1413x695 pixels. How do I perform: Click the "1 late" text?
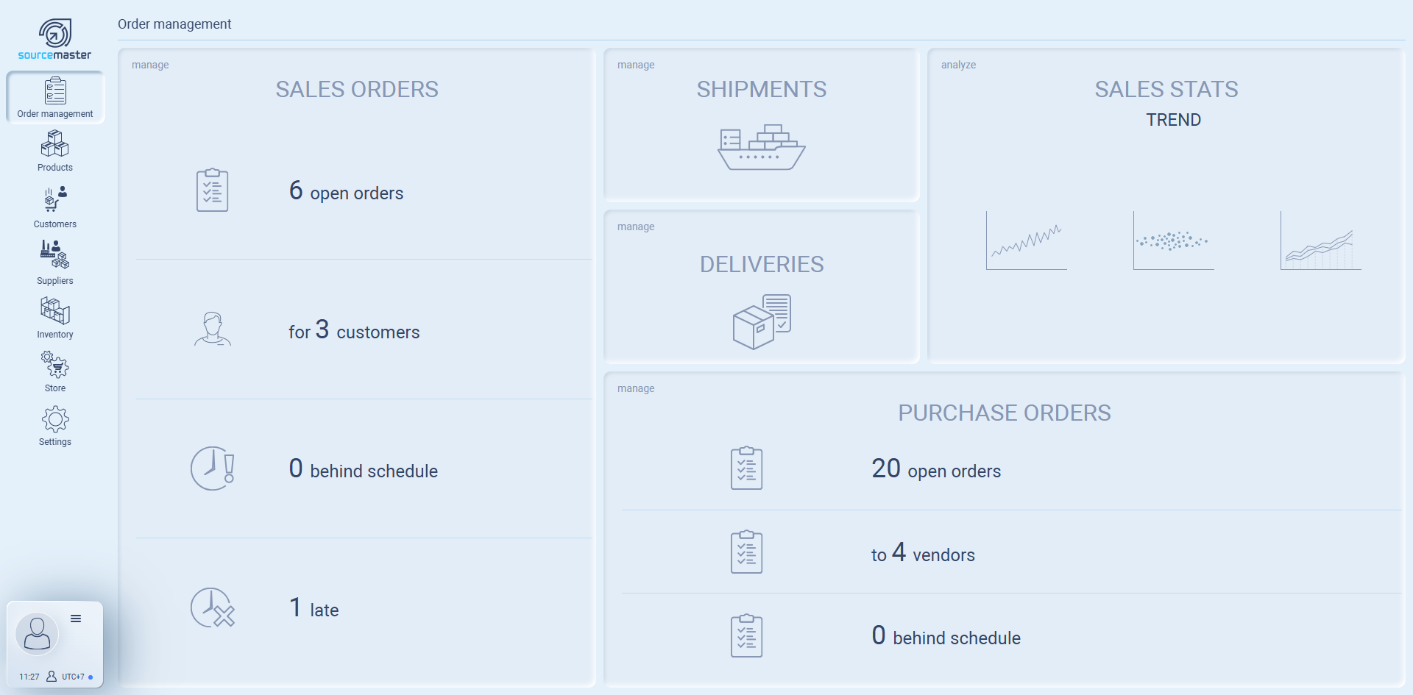coord(314,608)
